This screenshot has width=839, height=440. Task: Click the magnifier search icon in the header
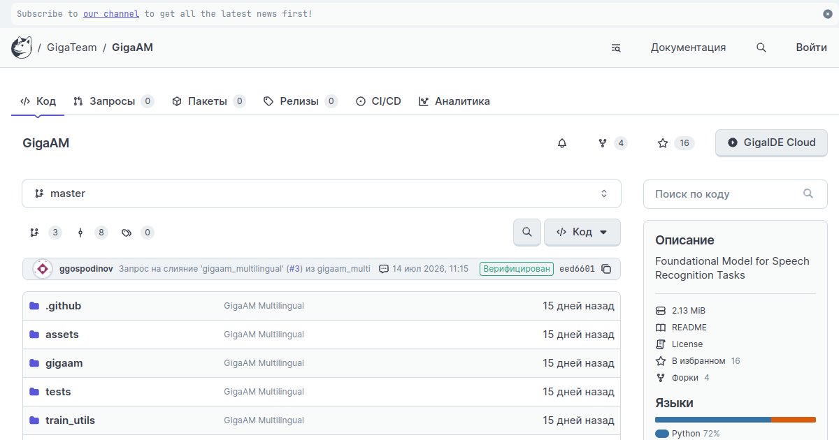click(x=761, y=47)
